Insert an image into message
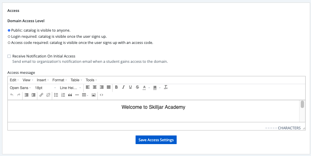Viewport: 311px width, 156px height. [94, 95]
